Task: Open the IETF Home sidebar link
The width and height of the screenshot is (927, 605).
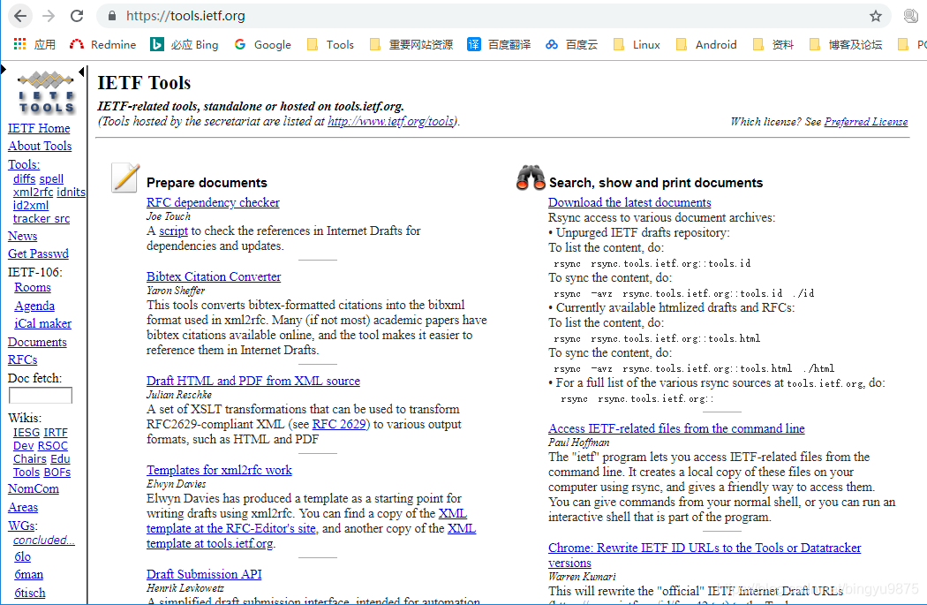Action: (39, 128)
